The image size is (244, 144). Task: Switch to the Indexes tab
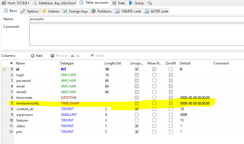51,11
